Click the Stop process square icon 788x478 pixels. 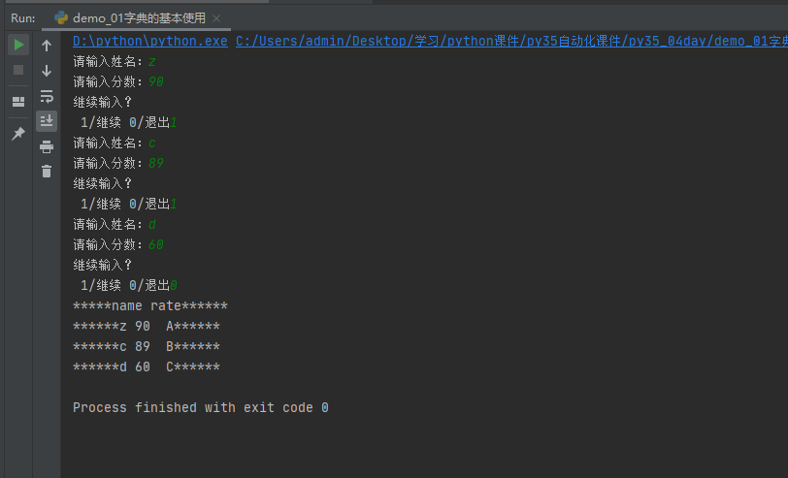click(18, 70)
